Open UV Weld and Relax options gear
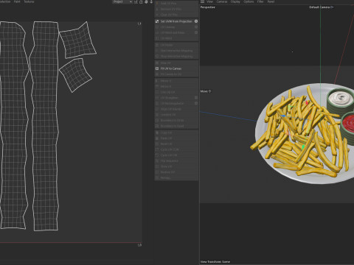 coord(196,32)
